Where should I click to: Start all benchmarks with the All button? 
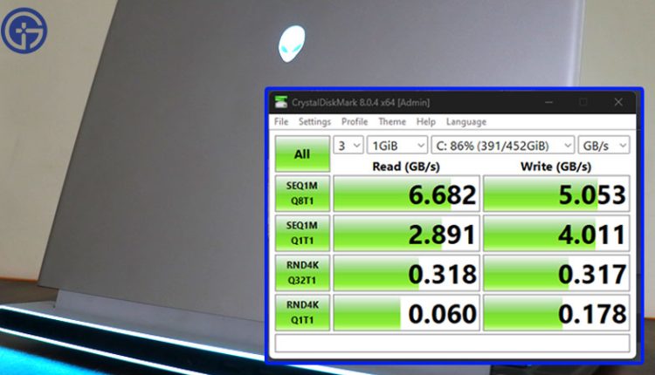click(302, 153)
